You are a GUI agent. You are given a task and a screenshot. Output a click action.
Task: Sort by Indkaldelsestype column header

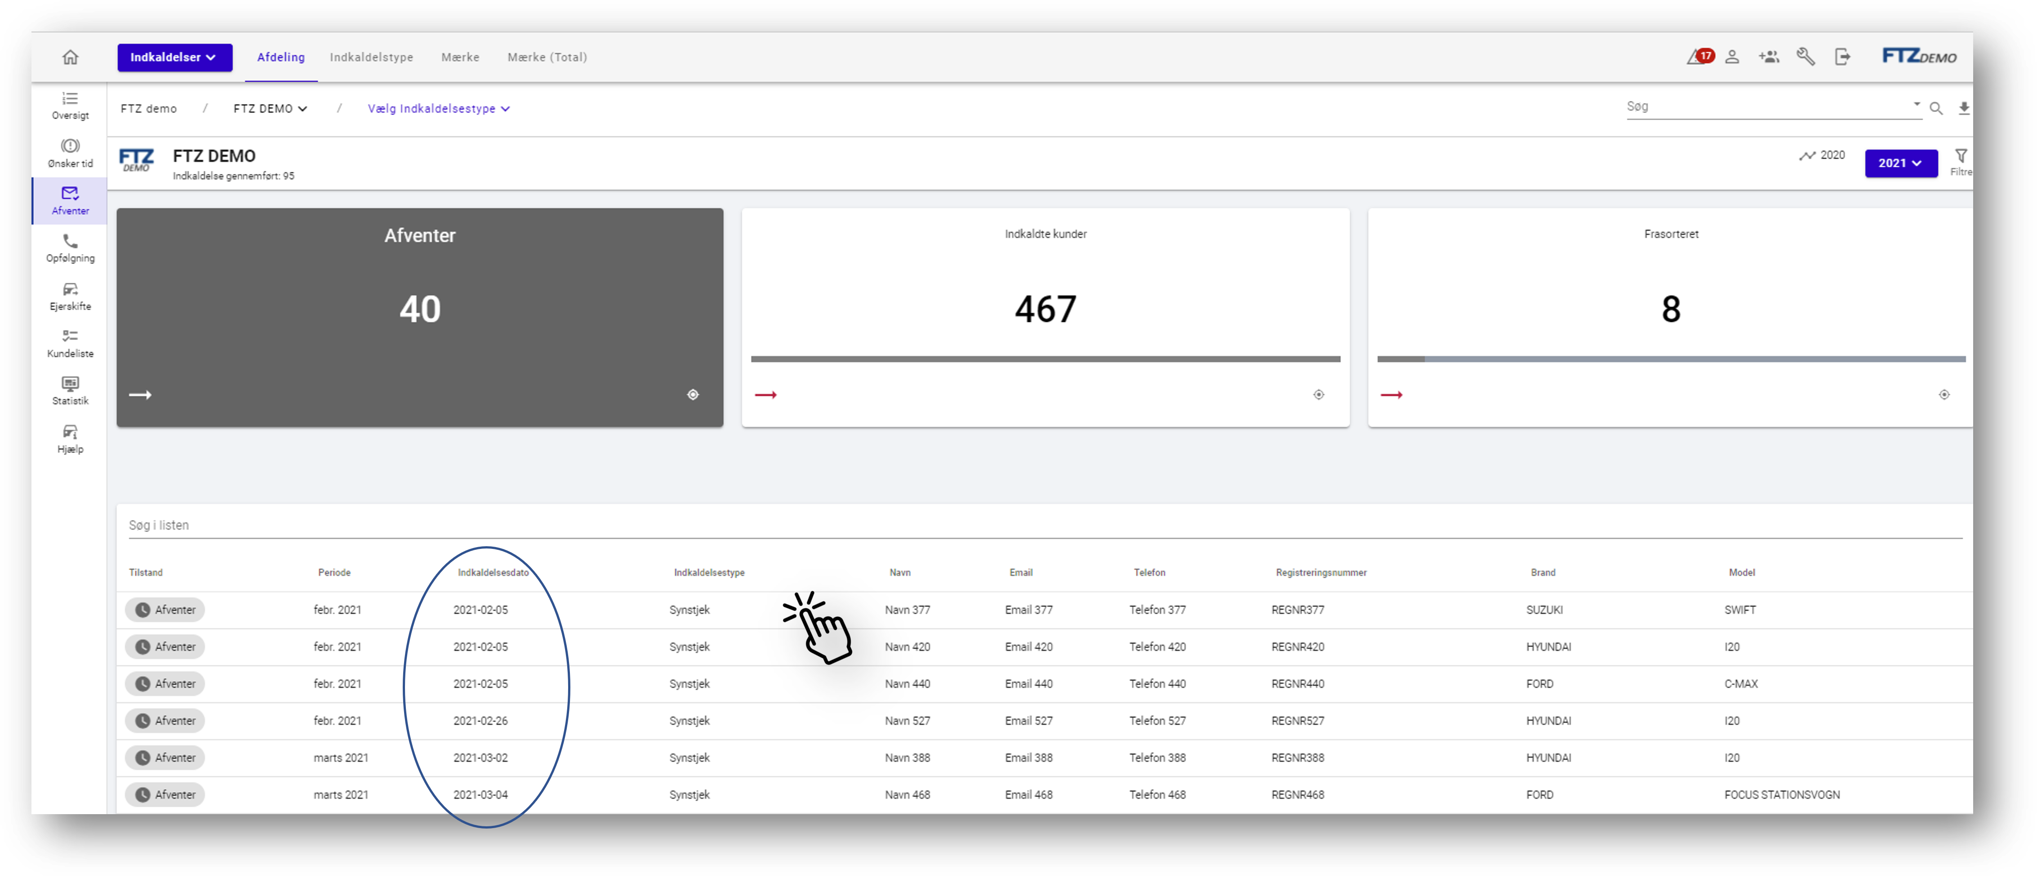[708, 573]
